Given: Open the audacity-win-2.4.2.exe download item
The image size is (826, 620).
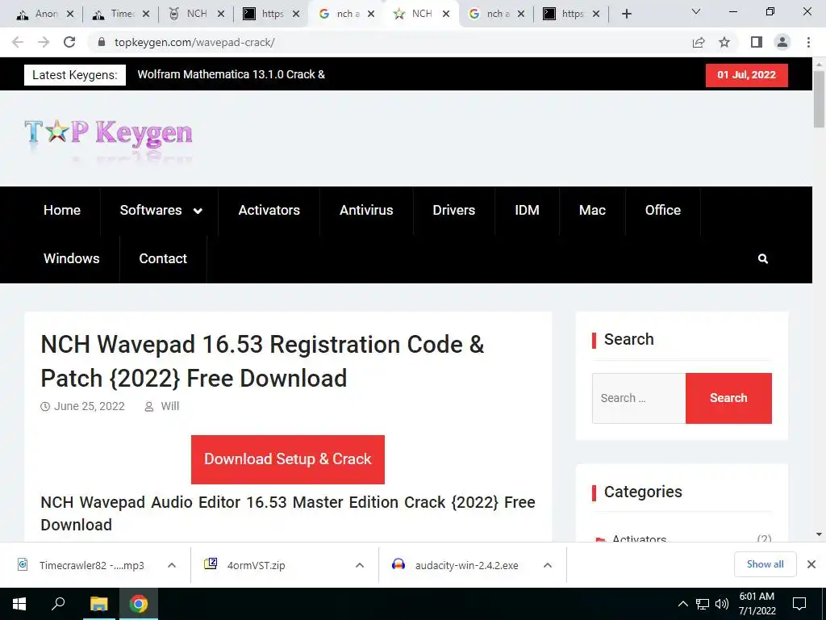Looking at the screenshot, I should (467, 565).
